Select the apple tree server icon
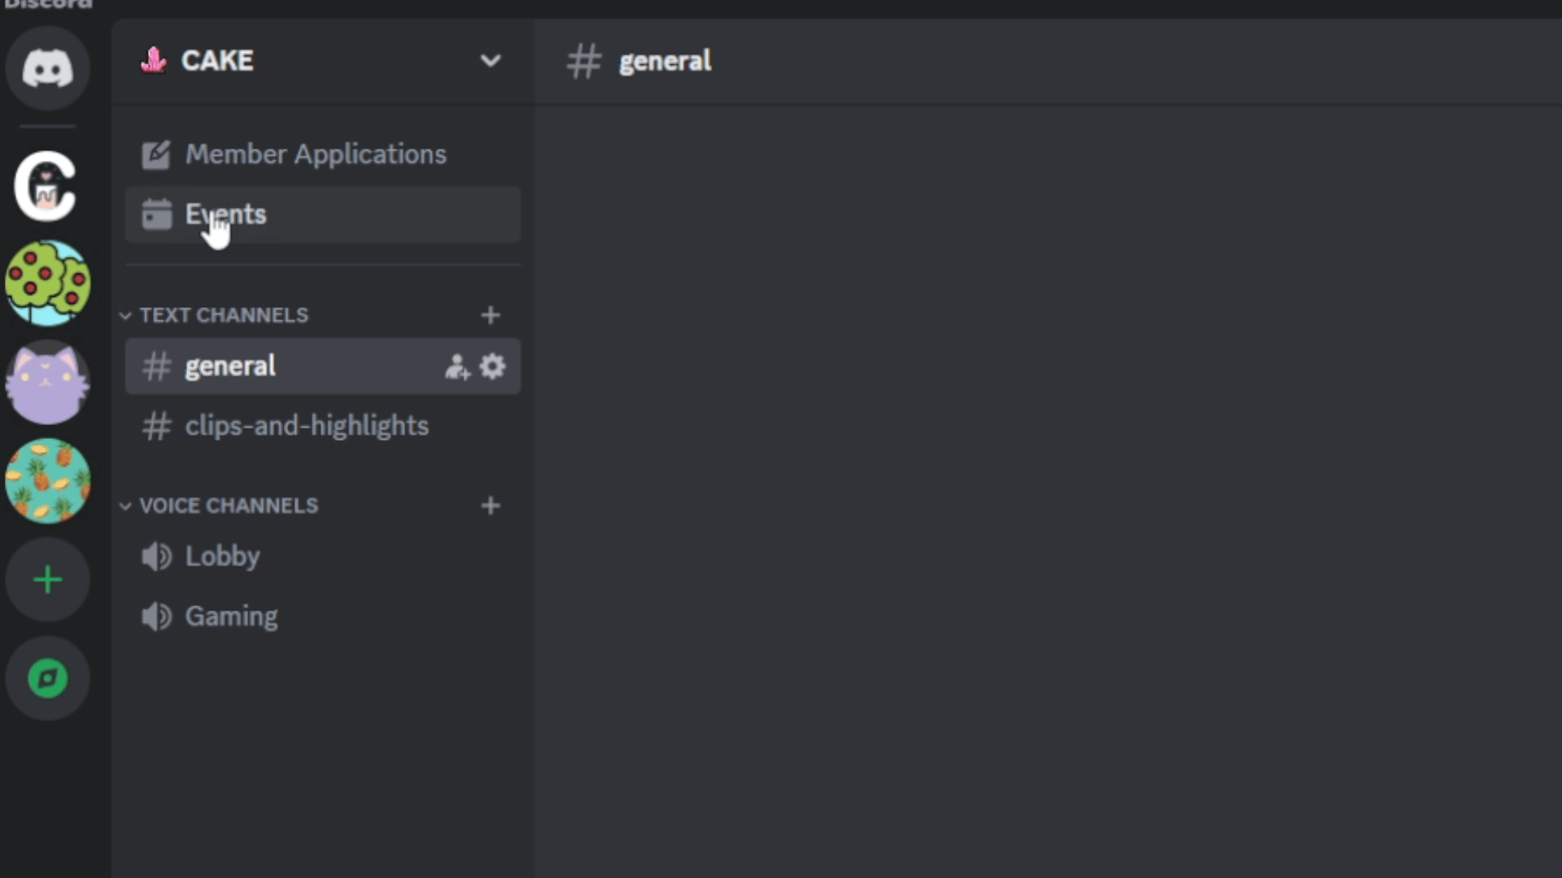 coord(46,283)
